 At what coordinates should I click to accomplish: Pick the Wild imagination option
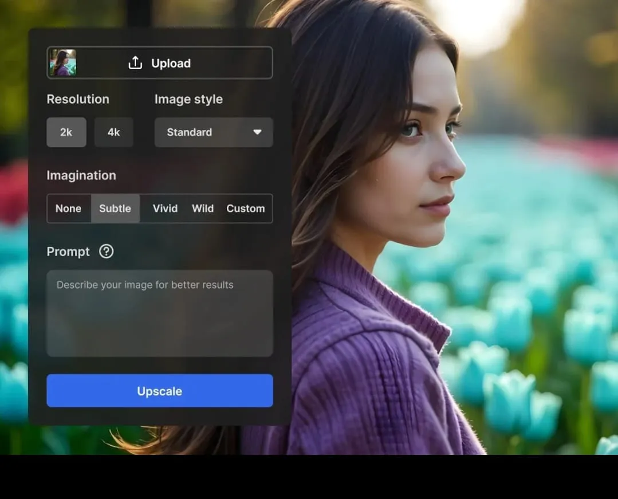pos(203,209)
